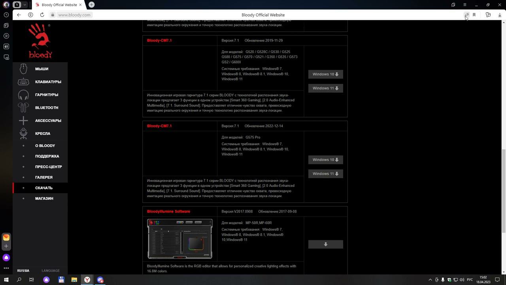The height and width of the screenshot is (285, 506).
Task: Download Windows 11 driver for G520 series
Action: [325, 88]
